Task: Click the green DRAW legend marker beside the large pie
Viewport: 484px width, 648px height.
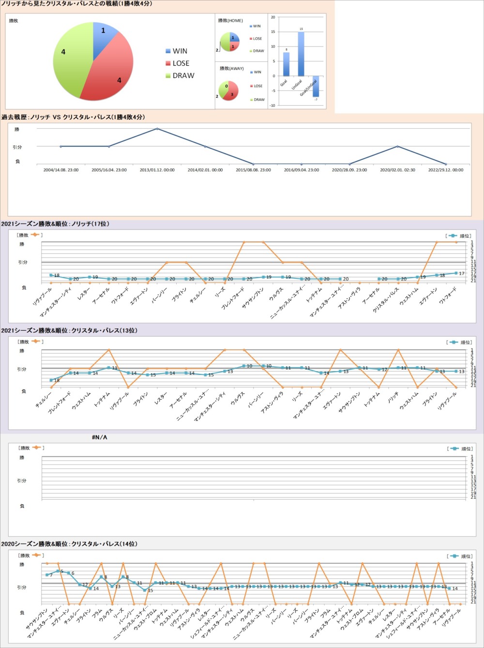Action: pos(168,76)
